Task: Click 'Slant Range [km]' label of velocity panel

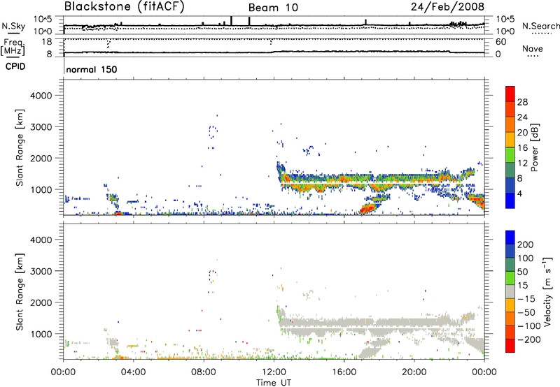Action: pos(20,292)
